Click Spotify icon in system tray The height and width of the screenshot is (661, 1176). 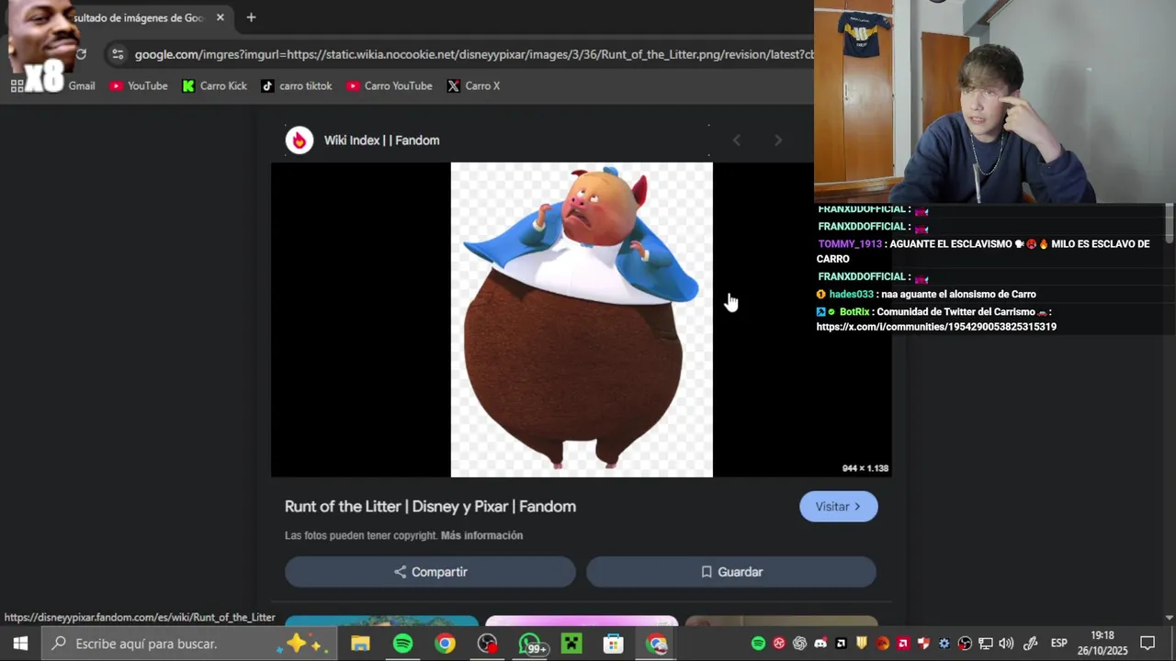[758, 644]
